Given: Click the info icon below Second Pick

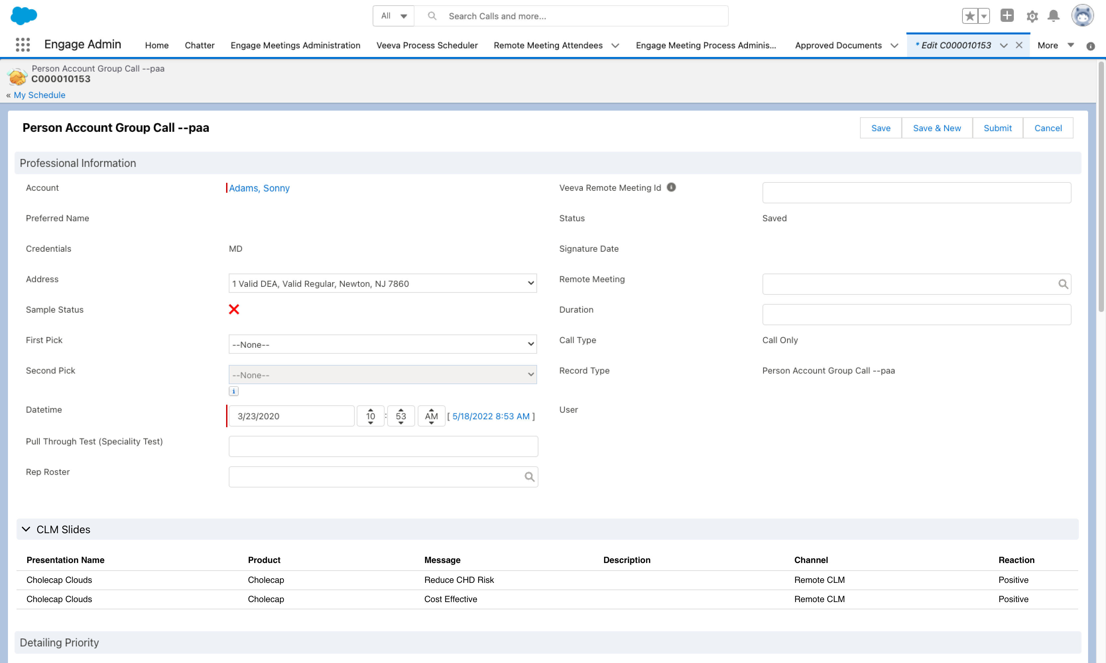Looking at the screenshot, I should [x=233, y=391].
